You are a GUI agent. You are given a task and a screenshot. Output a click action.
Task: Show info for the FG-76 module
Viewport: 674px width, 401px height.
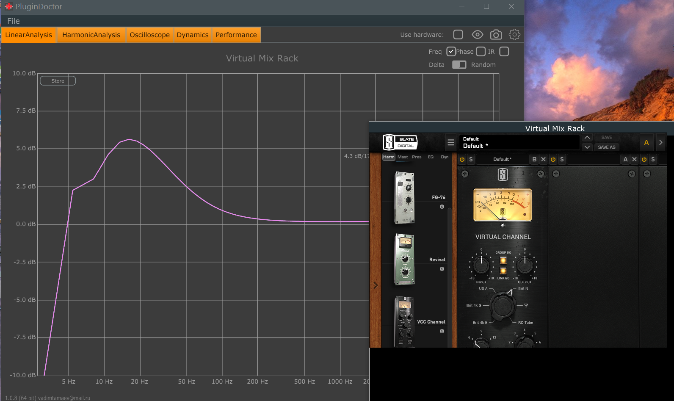pos(442,207)
